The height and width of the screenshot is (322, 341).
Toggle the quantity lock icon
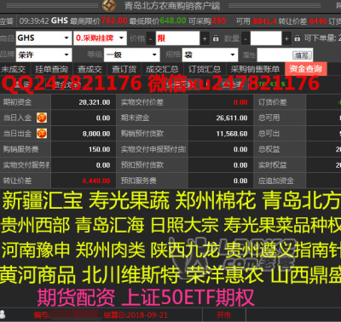(x=298, y=38)
